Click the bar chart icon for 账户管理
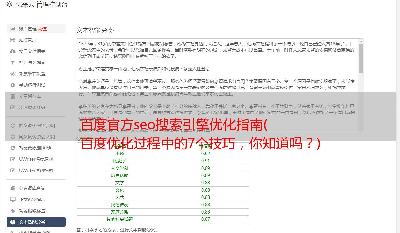 (x=13, y=29)
